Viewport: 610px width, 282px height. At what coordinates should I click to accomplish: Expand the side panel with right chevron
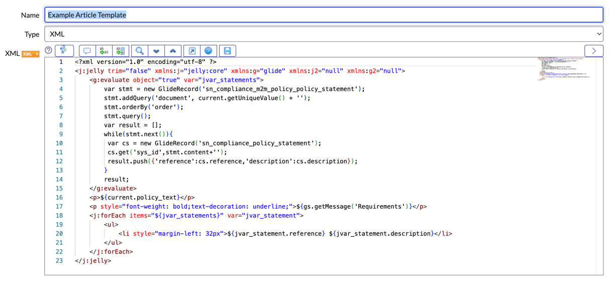click(594, 51)
